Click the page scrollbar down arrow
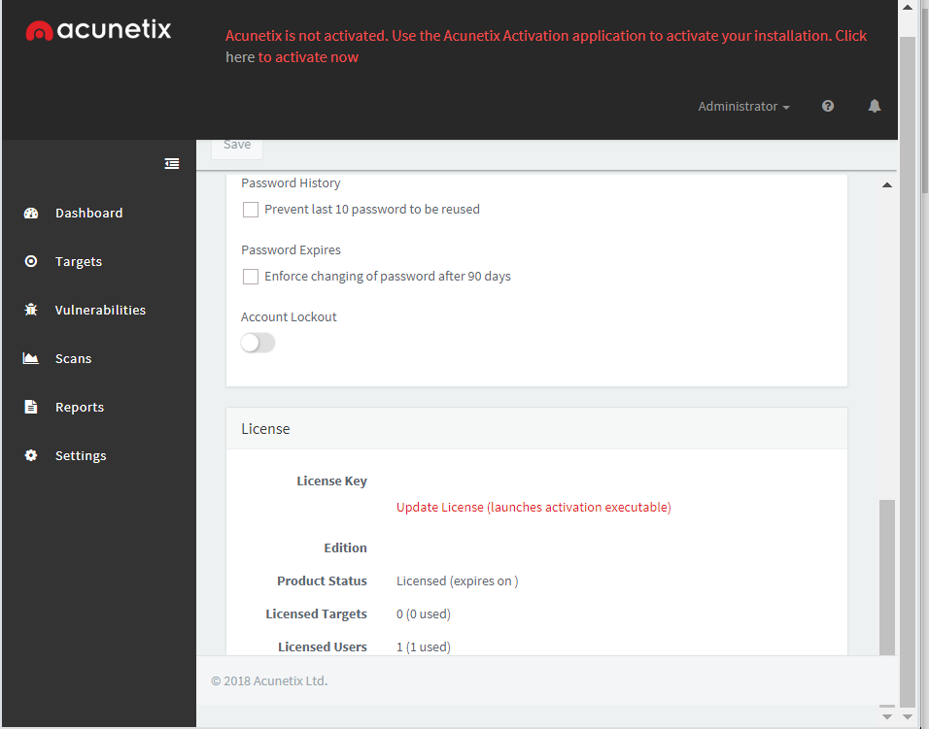929x729 pixels. click(x=906, y=717)
